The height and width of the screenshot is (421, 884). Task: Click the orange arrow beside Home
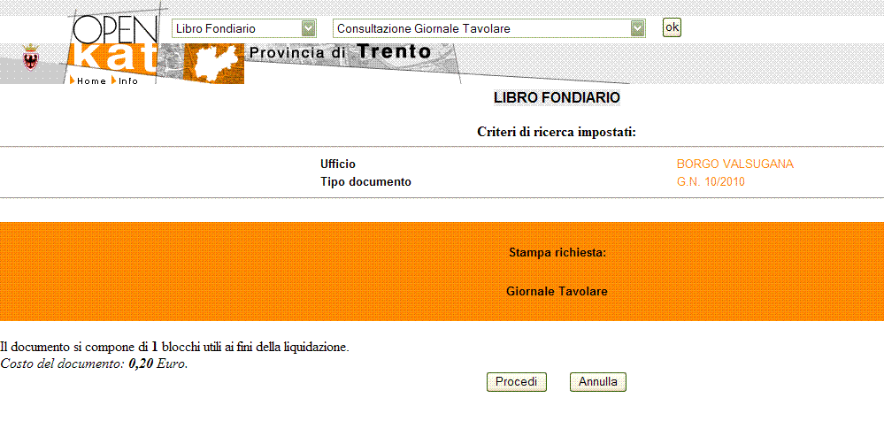coord(73,80)
